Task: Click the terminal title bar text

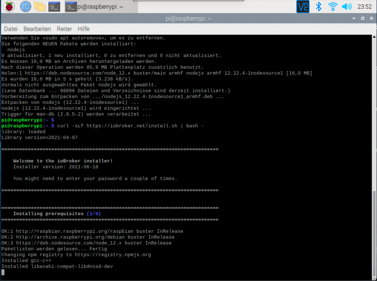Action: tap(188, 19)
